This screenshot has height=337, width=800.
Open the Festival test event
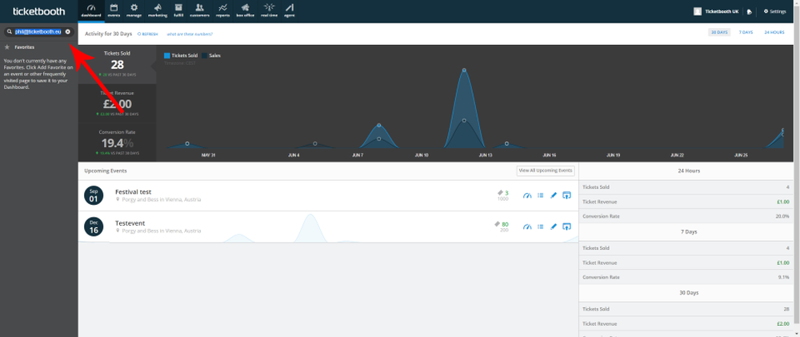(133, 192)
